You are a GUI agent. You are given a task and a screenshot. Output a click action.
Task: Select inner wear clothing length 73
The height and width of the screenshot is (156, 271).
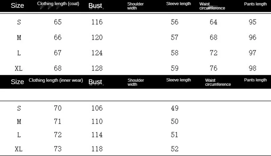tap(58, 149)
